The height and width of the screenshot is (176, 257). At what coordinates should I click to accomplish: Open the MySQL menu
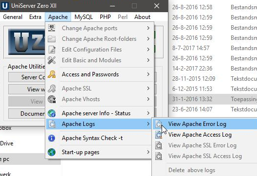(x=84, y=17)
